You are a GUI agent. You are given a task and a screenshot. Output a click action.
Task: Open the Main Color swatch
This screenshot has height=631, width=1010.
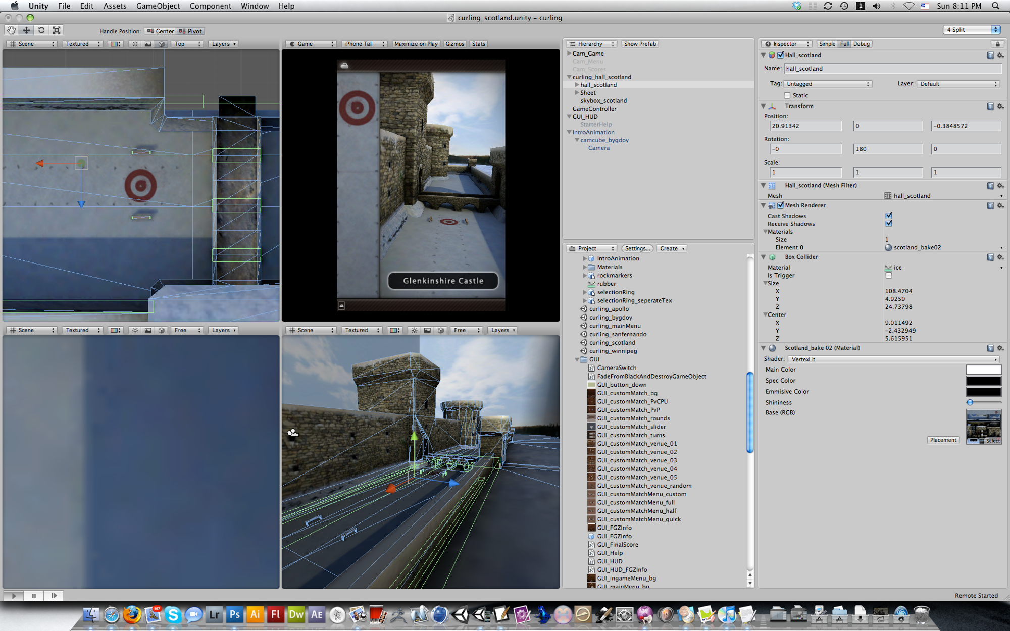(x=983, y=370)
